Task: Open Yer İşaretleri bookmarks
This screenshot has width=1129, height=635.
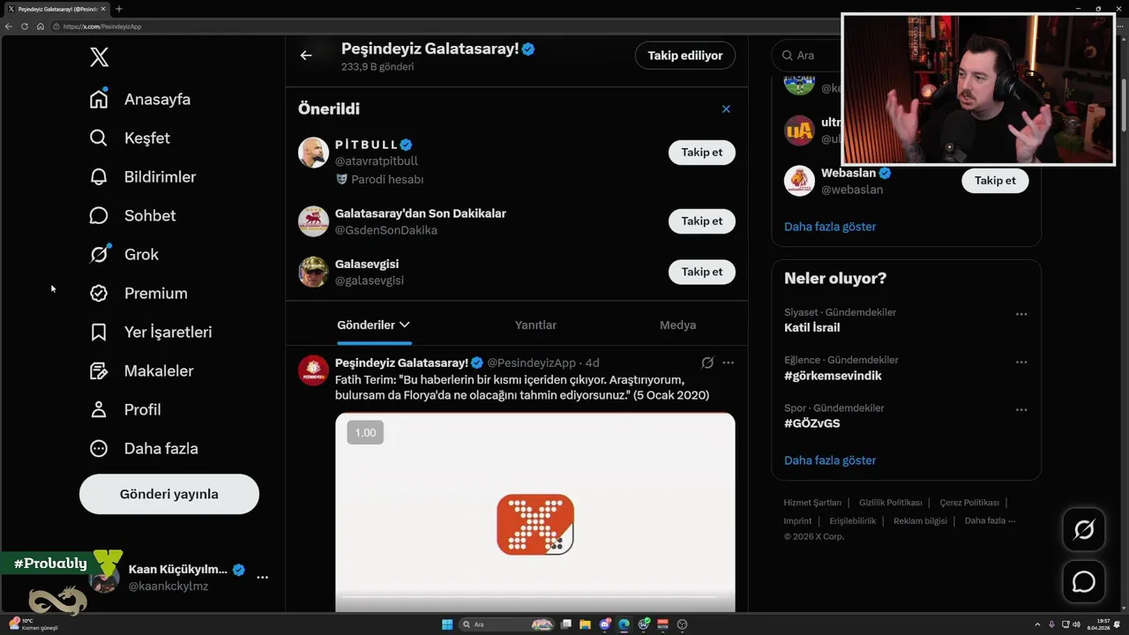Action: click(x=151, y=332)
